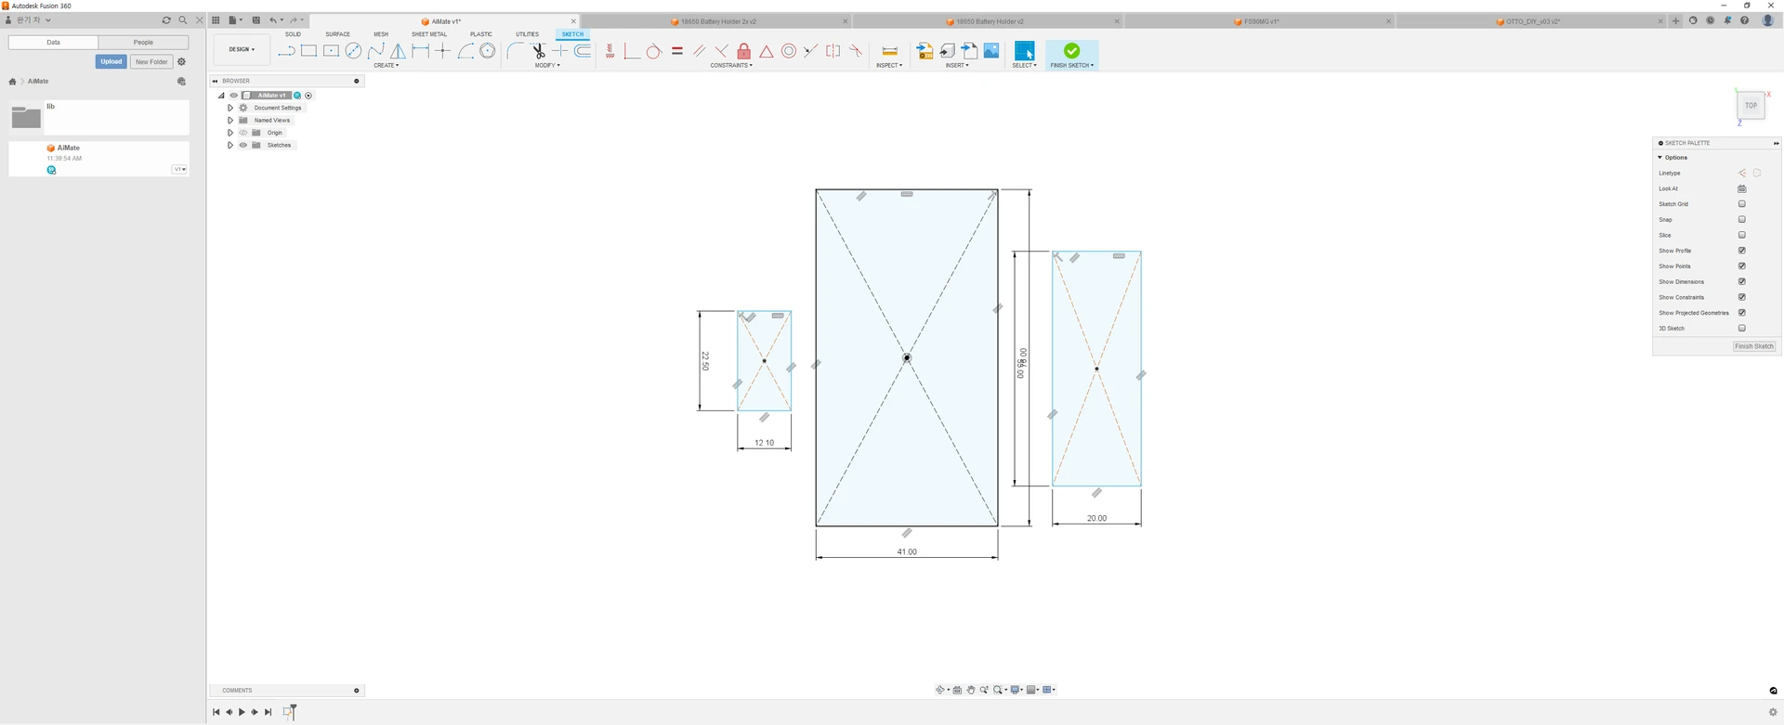Open the CONSTRAINTS dropdown menu
Screen dimensions: 1784x725
(x=731, y=66)
